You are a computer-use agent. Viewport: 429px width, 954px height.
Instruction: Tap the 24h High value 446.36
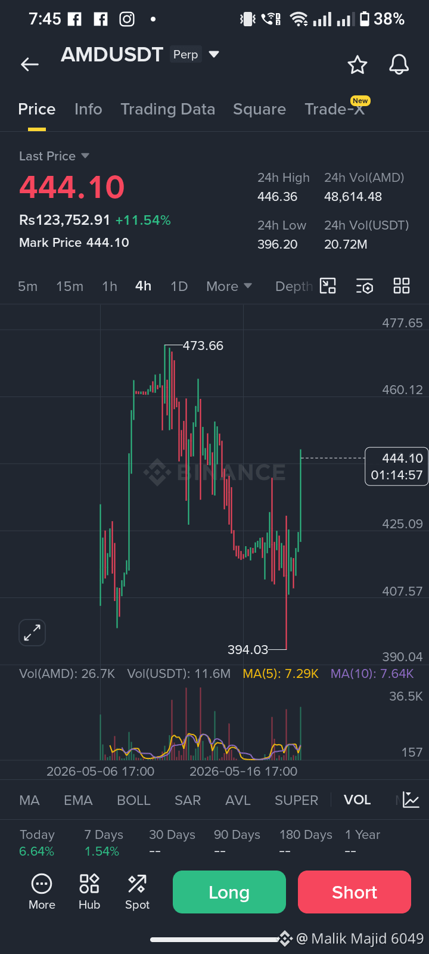pos(277,197)
